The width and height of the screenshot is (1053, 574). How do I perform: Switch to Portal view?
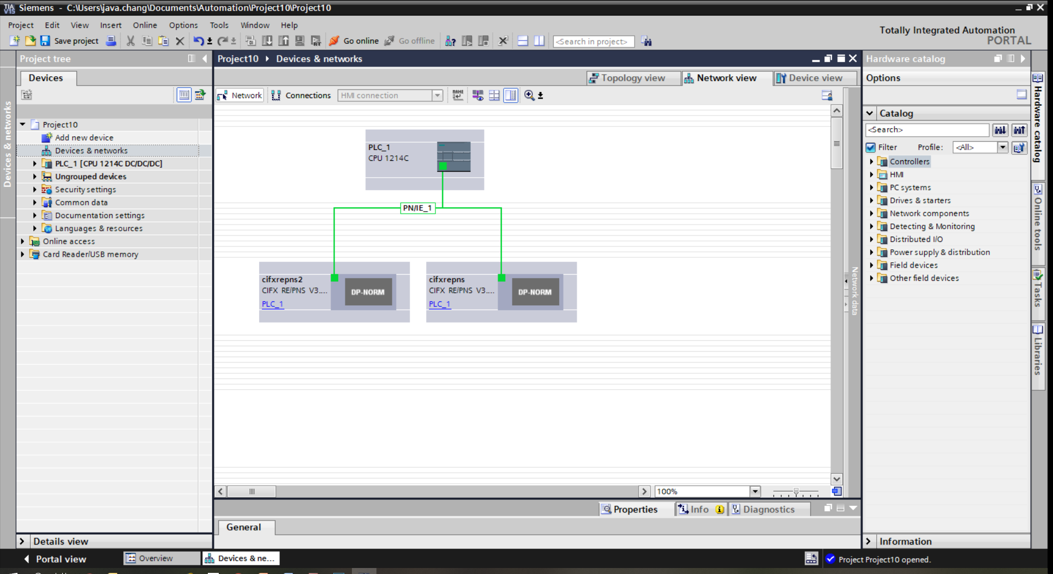55,559
